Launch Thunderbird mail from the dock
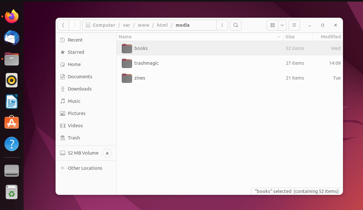The image size is (363, 210). pos(12,38)
